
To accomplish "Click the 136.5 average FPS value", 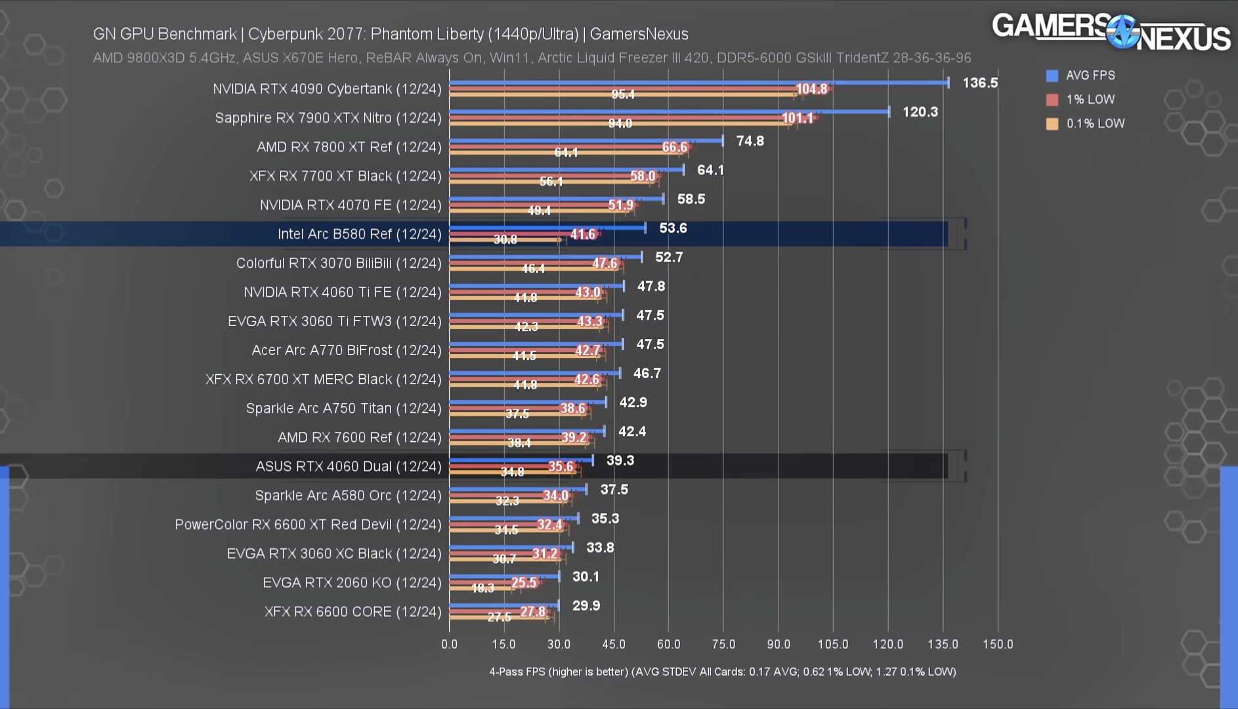I will [980, 83].
